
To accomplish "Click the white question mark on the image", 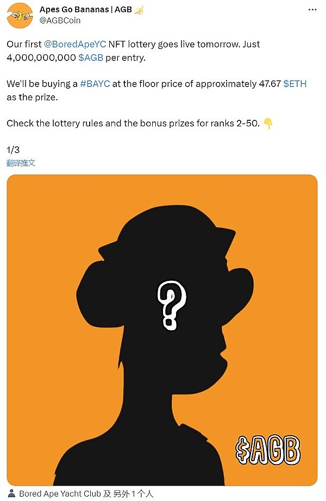I will (172, 306).
